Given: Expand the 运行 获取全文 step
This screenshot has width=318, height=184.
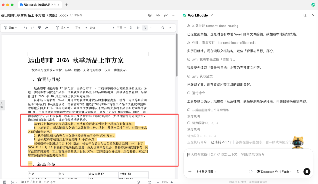Looking at the screenshot, I should pyautogui.click(x=200, y=76).
